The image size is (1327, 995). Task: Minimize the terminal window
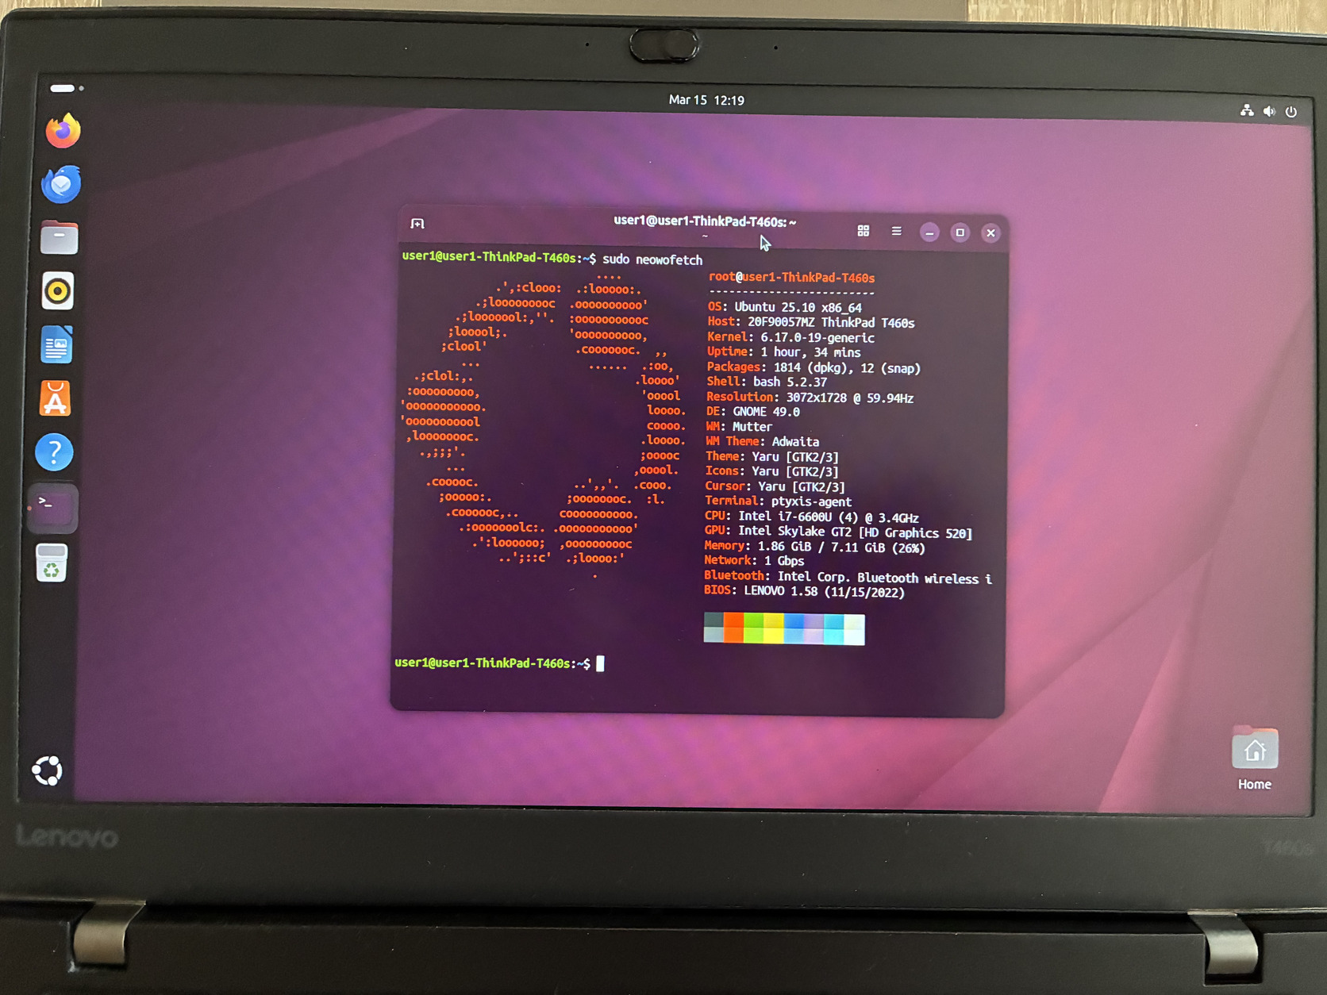[929, 232]
